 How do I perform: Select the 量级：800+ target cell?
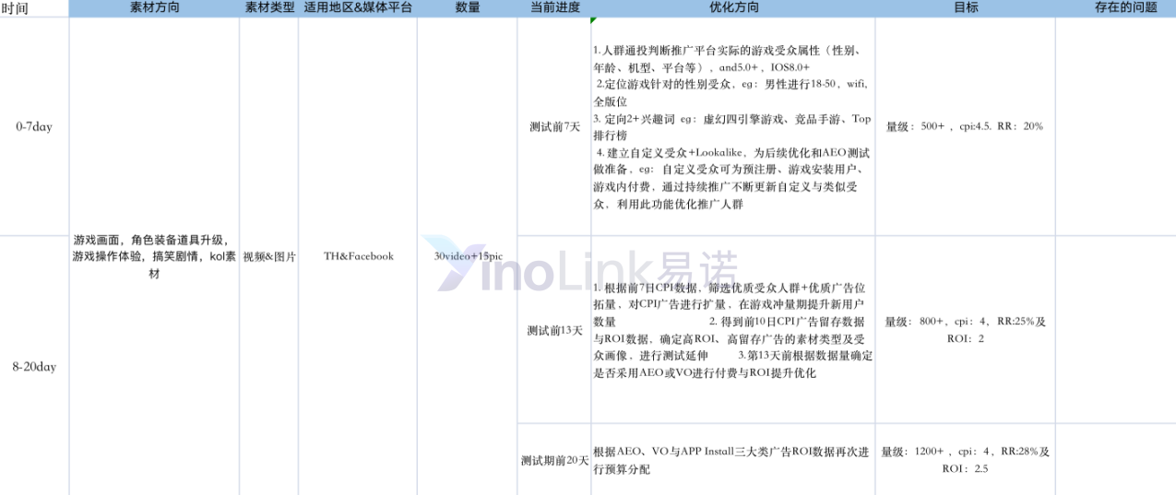[x=965, y=330]
